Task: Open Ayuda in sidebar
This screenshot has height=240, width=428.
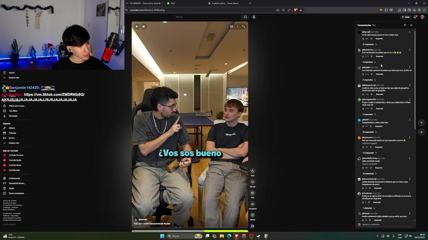Action: [11, 188]
